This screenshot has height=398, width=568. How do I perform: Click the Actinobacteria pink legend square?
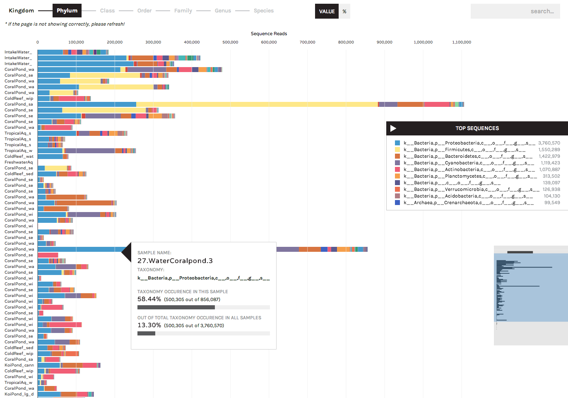(x=398, y=169)
